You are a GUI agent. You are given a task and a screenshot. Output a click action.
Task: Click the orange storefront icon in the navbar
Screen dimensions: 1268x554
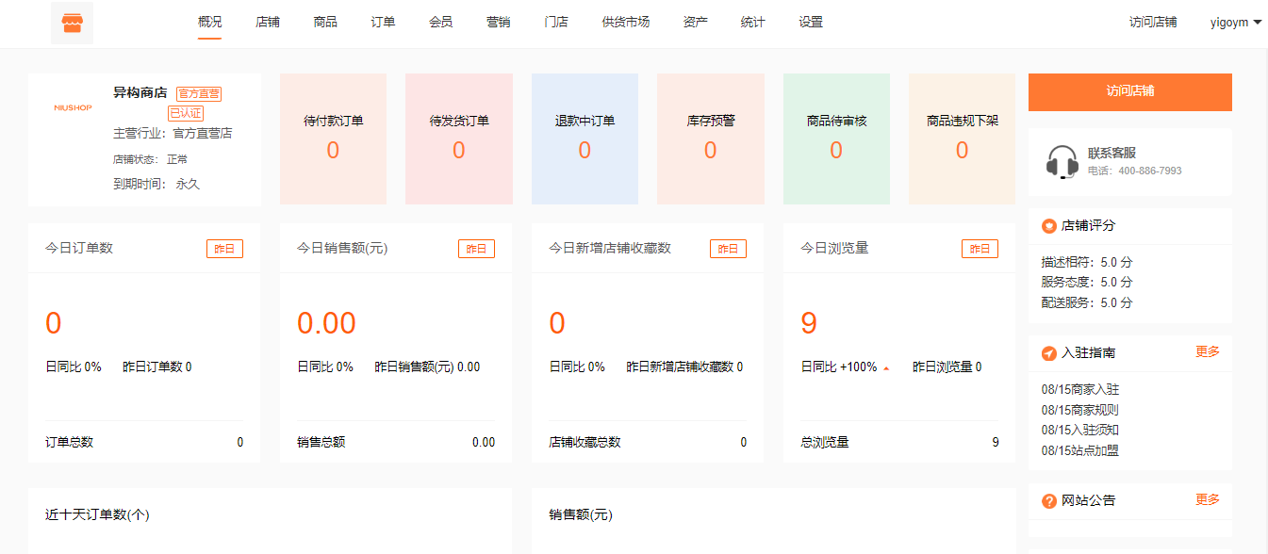coord(72,22)
